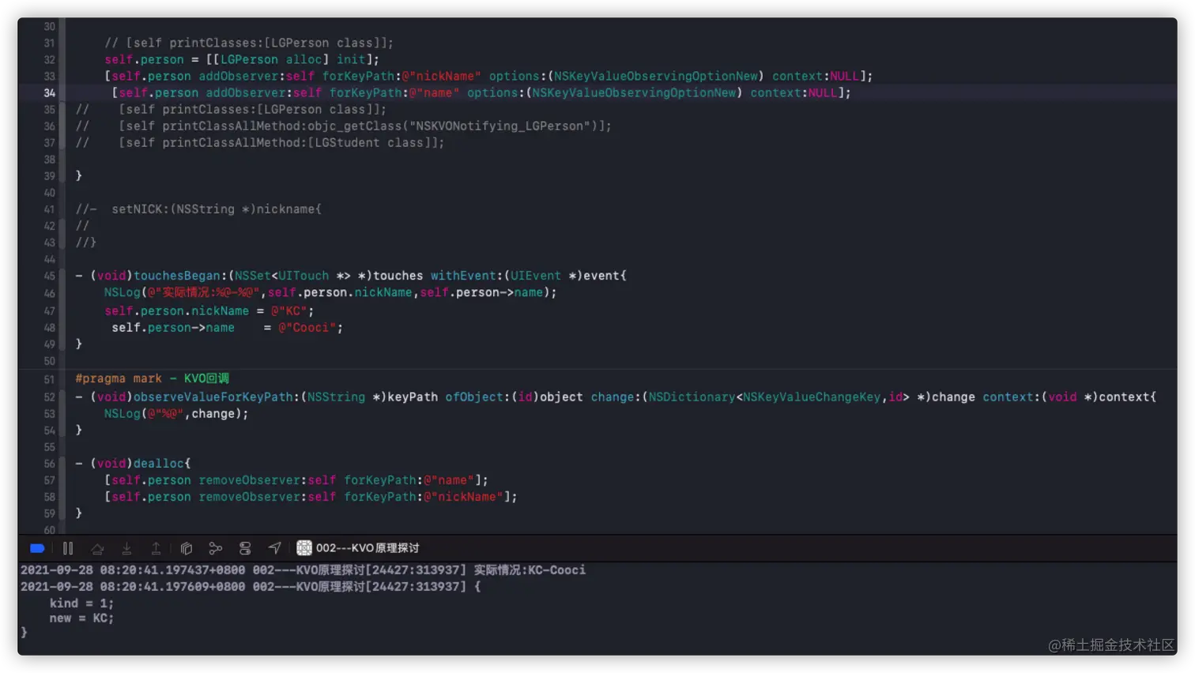Click line number 45 in the gutter
The width and height of the screenshot is (1195, 673).
click(49, 276)
